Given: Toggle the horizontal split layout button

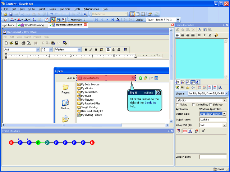Looking at the screenshot, I should click(x=138, y=14).
